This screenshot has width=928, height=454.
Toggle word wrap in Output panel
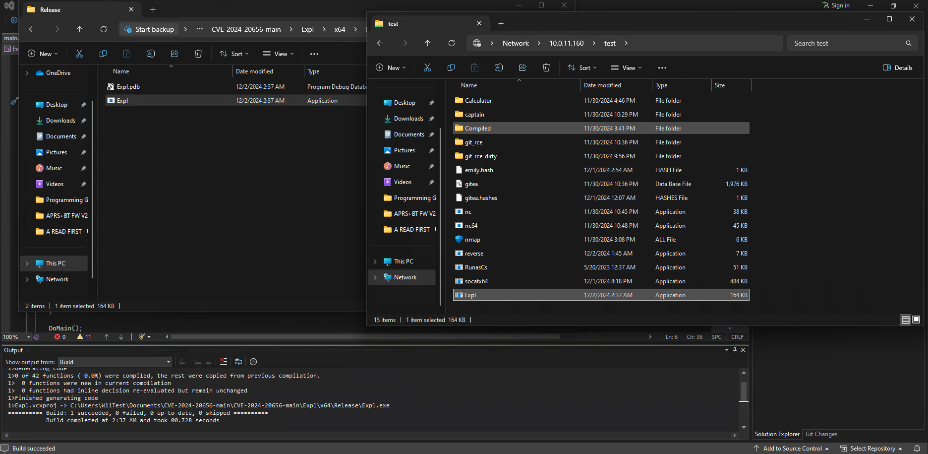[x=238, y=362]
